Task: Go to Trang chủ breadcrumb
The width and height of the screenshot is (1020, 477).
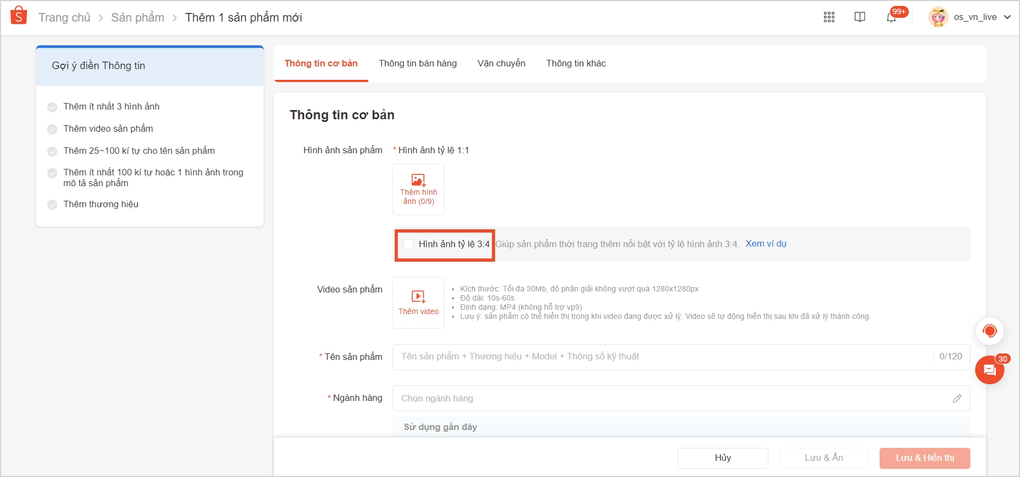Action: pyautogui.click(x=64, y=17)
